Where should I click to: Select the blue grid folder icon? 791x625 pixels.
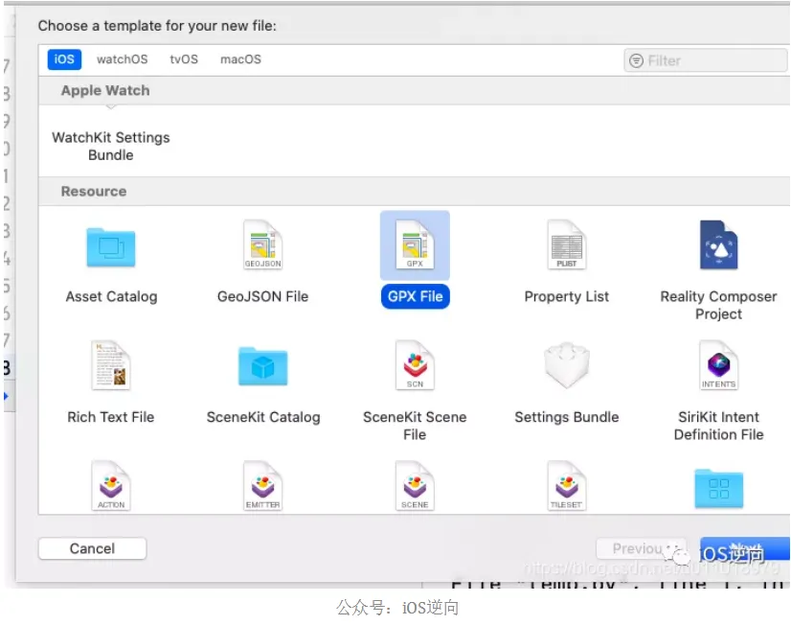coord(718,488)
